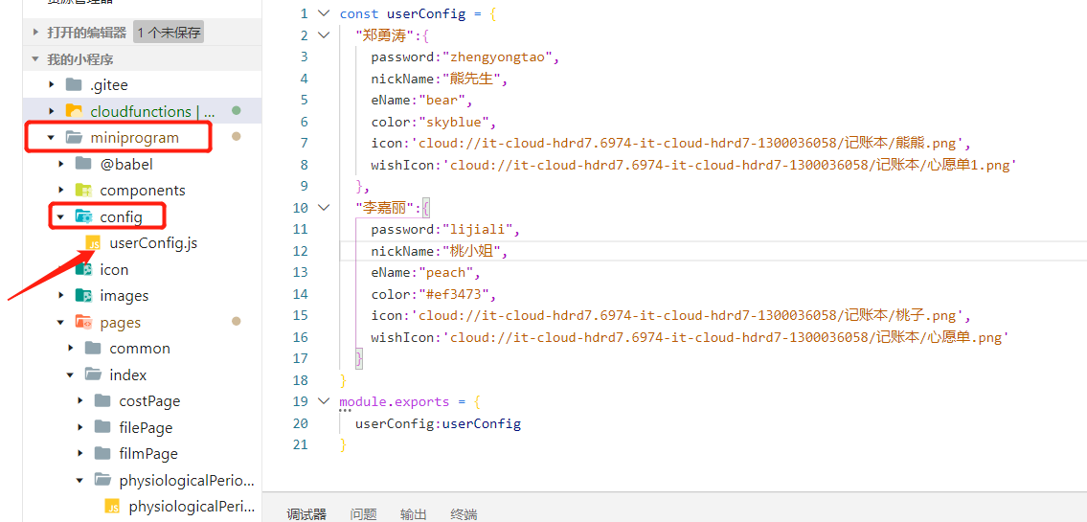
Task: Fold code at line 1 chevron
Action: 323,13
